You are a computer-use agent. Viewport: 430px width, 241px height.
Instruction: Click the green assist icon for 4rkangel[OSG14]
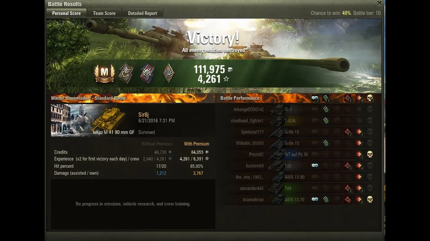coord(326,109)
